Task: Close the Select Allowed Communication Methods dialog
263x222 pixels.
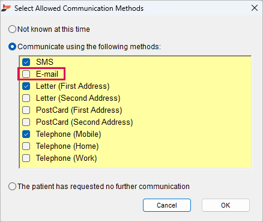Action: [x=255, y=8]
